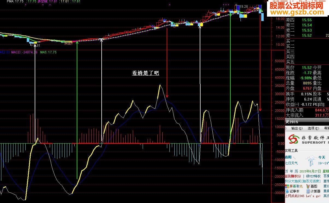Viewport: 329px width, 203px height.
Task: Click the 洛阳 city link
Action: click(288, 157)
